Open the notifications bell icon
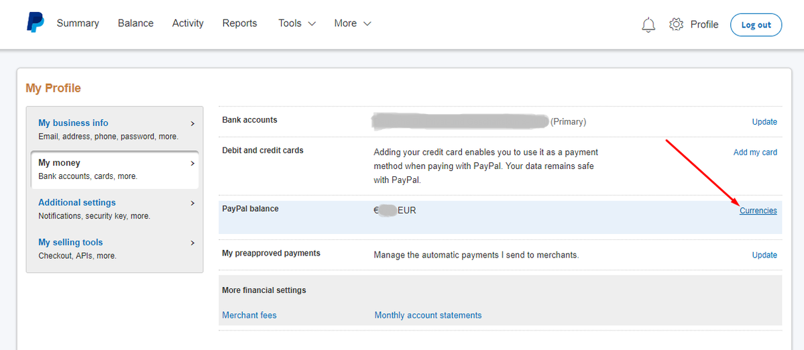This screenshot has width=804, height=350. click(x=648, y=24)
